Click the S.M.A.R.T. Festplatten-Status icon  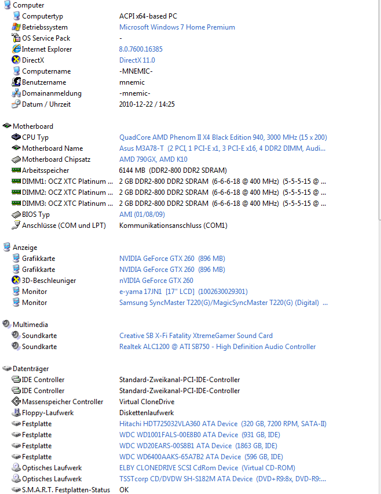pos(16,489)
